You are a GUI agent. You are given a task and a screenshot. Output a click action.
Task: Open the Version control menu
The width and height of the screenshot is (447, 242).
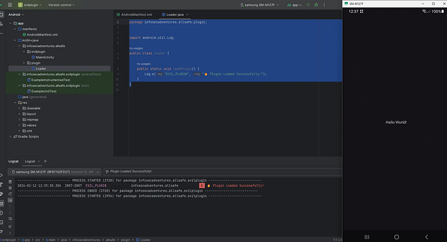pyautogui.click(x=61, y=5)
